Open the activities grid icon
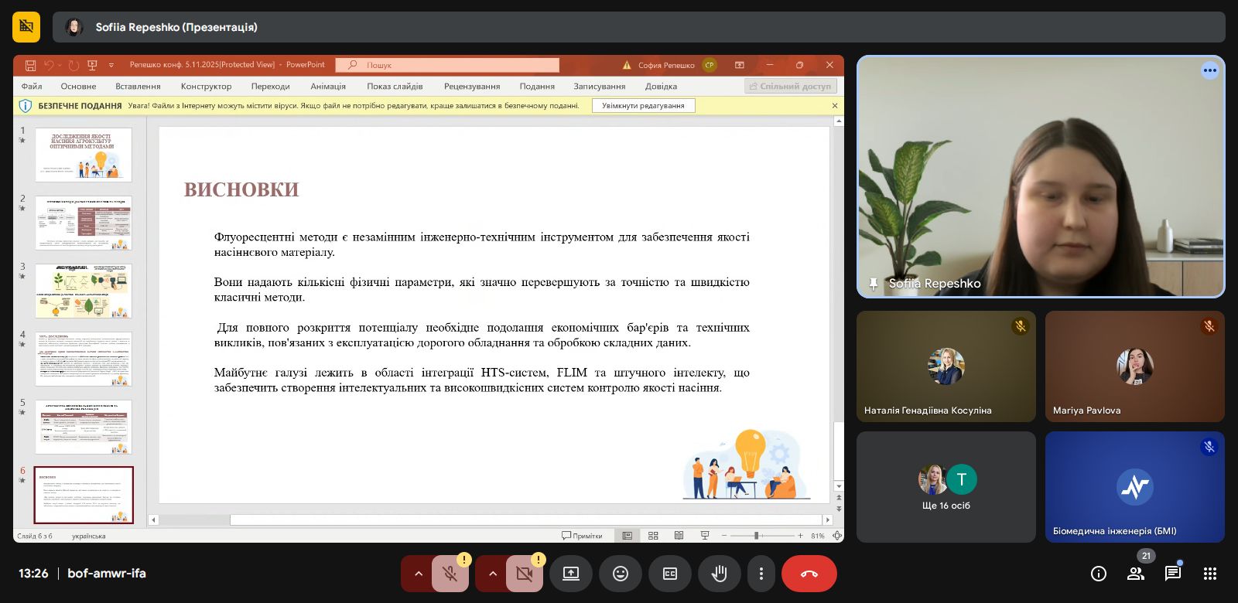 pos(1210,574)
